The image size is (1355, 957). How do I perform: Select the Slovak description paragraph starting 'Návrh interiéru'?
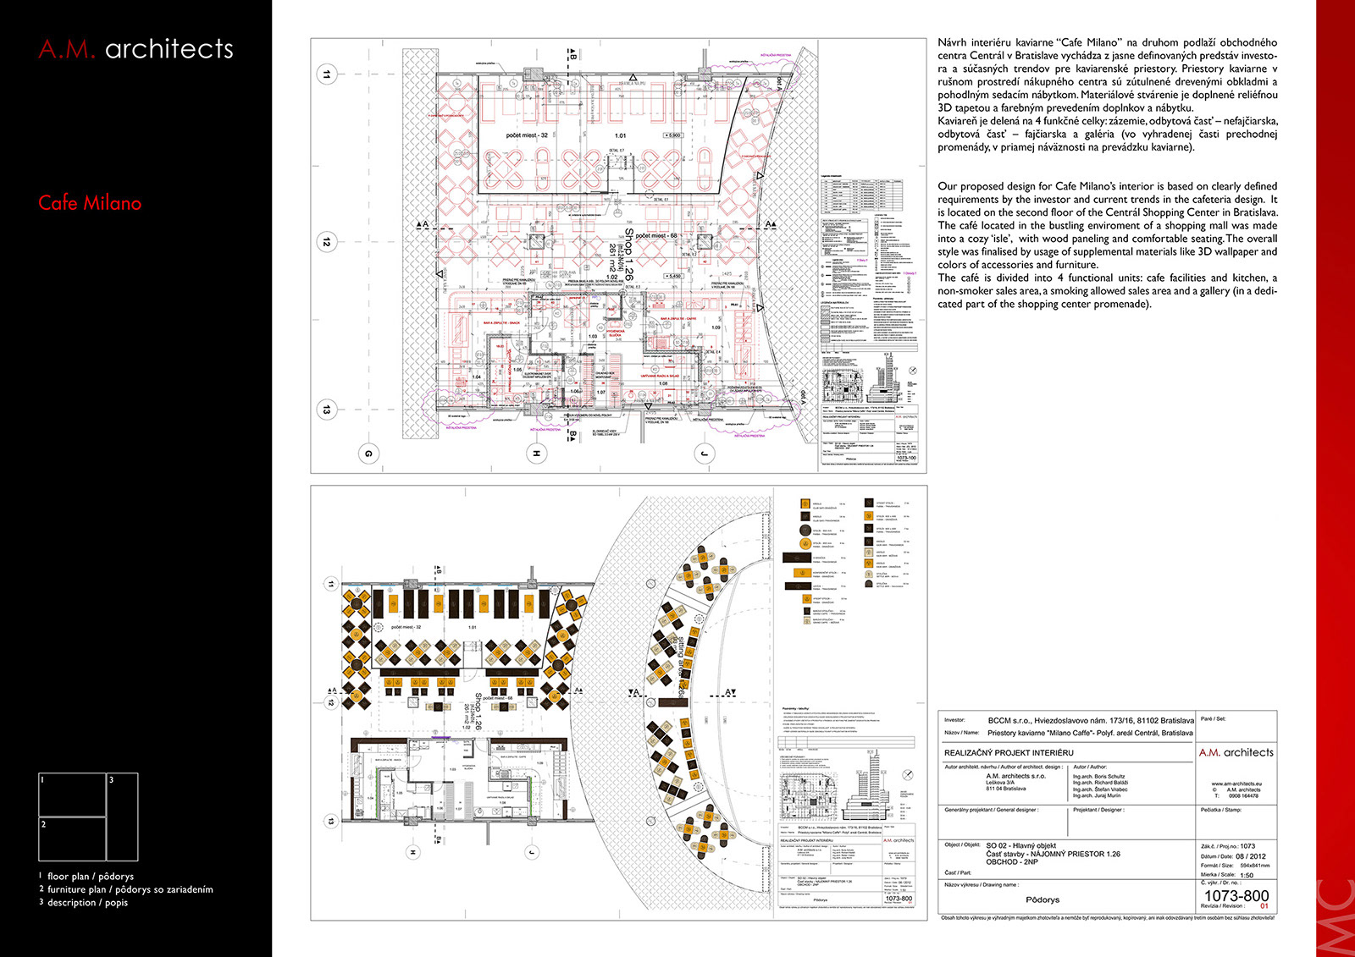tap(1107, 95)
